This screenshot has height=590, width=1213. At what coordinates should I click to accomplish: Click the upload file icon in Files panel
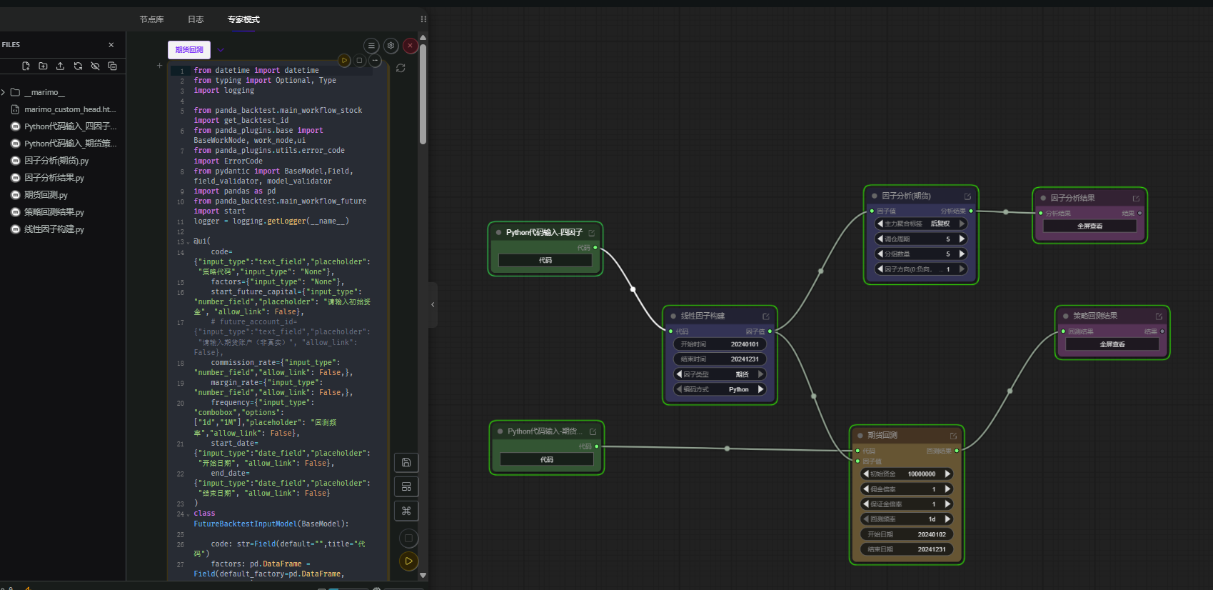60,66
